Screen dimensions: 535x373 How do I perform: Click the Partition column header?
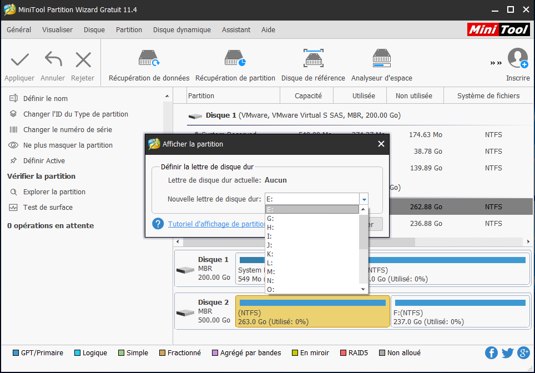click(234, 96)
